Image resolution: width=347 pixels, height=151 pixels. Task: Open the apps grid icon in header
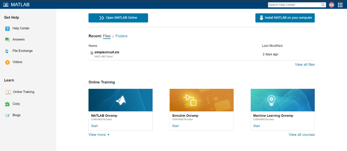[x=340, y=5]
